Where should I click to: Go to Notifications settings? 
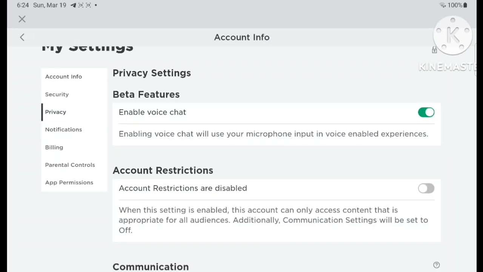pyautogui.click(x=63, y=130)
